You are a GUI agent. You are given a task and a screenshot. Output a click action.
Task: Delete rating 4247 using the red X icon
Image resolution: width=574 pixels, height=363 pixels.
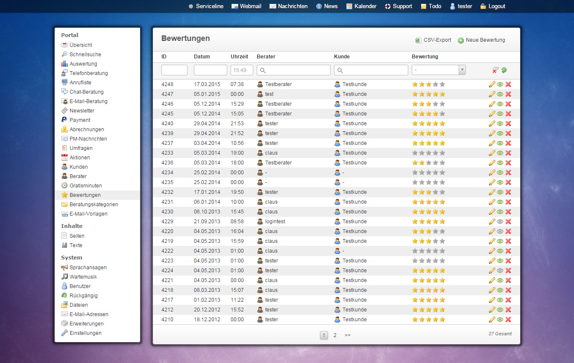coord(508,94)
